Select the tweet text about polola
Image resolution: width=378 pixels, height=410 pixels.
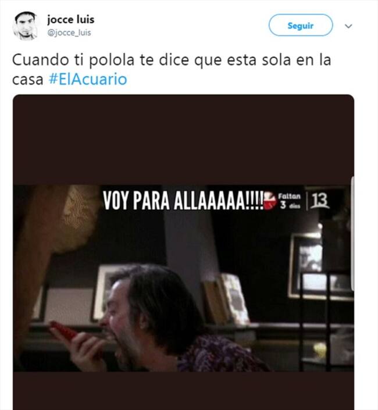[x=172, y=70]
